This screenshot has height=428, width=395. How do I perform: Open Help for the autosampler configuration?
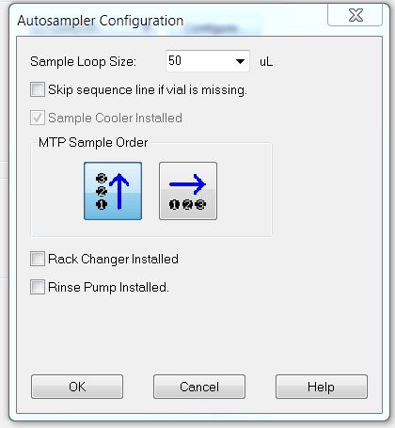[x=322, y=387]
